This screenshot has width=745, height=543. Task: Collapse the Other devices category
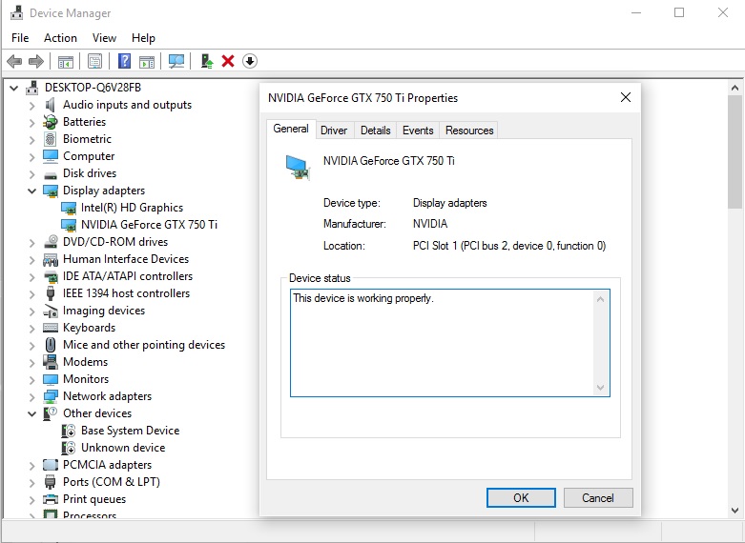coord(31,413)
